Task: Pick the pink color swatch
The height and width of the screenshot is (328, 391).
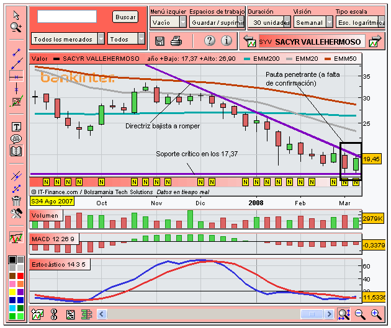Action: point(12,284)
